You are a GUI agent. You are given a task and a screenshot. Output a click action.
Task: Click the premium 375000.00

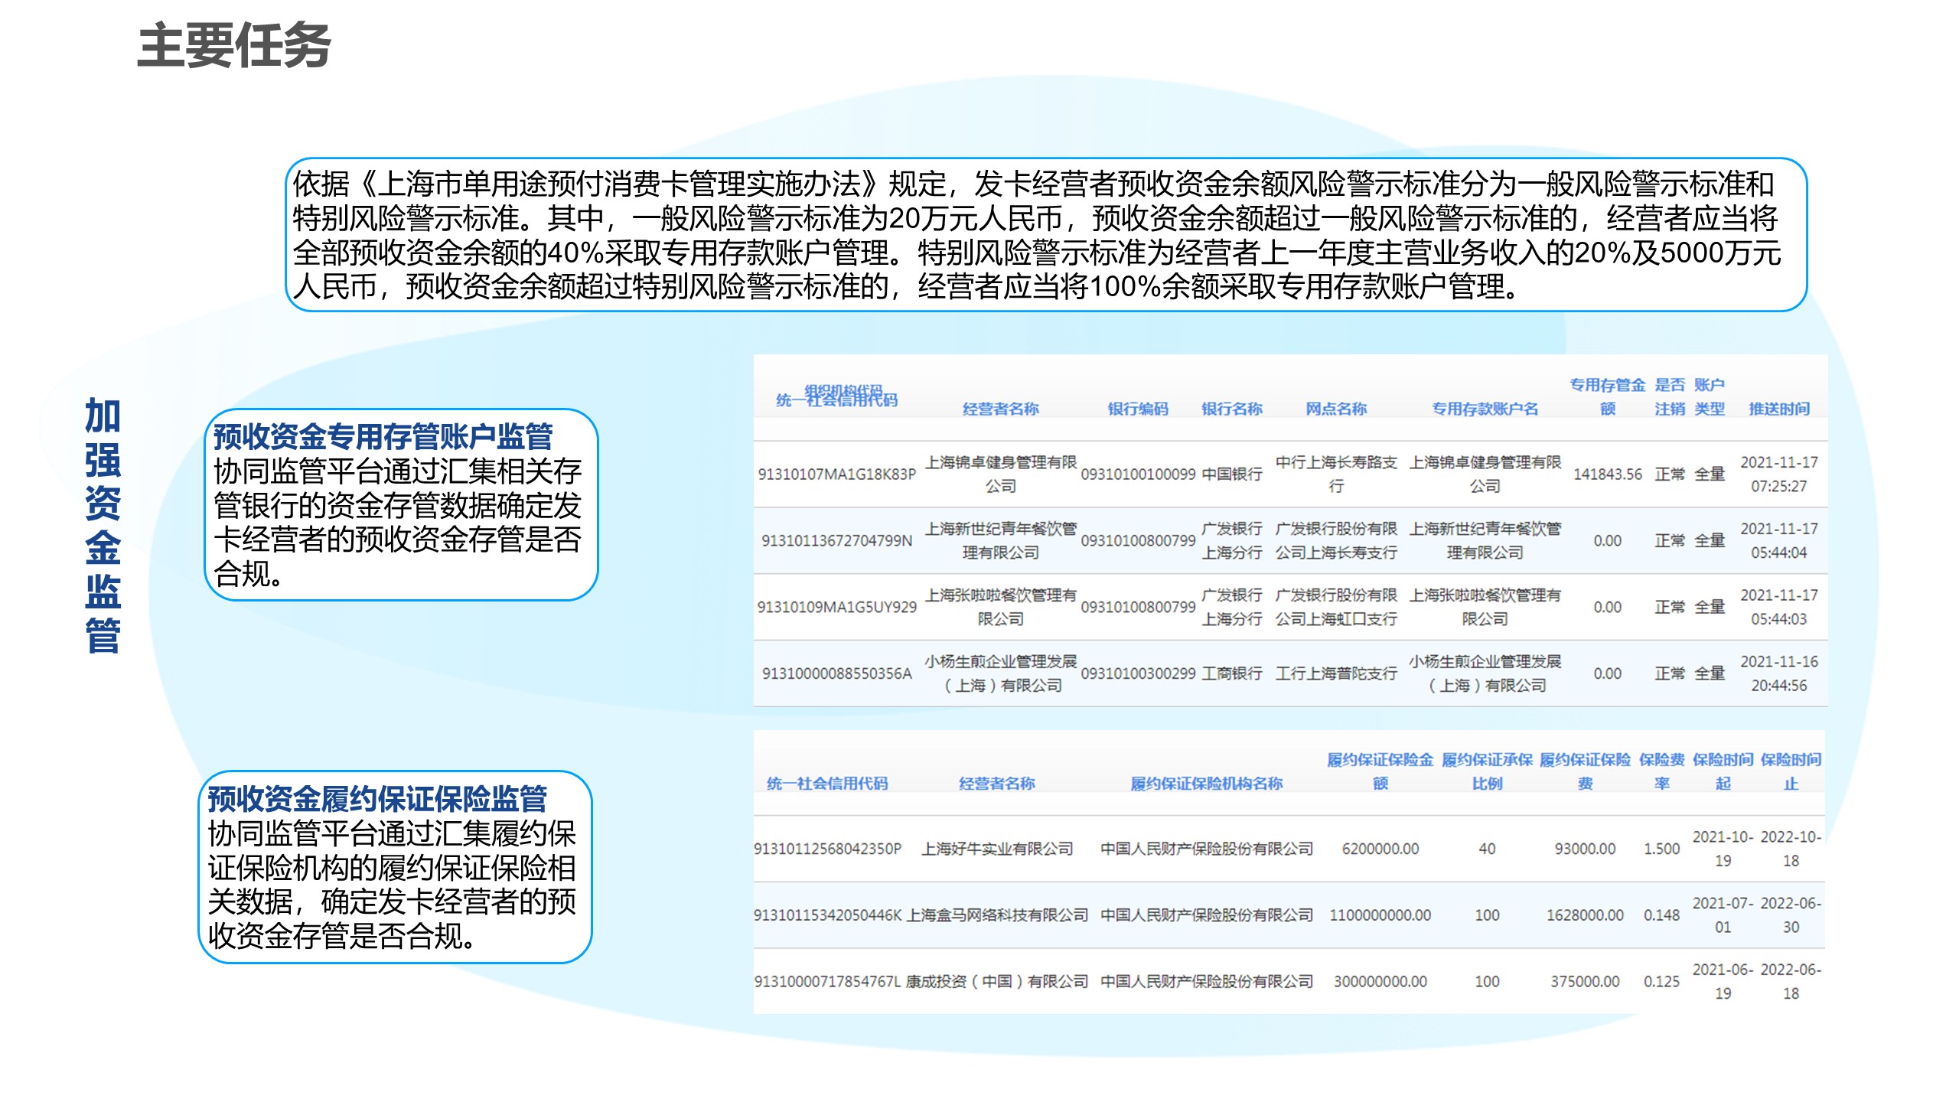[x=1585, y=983]
